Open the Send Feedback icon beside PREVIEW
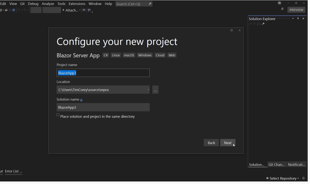Screen dimensions: 310x184 282,9
